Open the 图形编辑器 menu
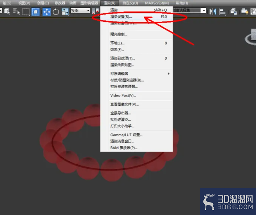256x215 pixels. [x=89, y=3]
